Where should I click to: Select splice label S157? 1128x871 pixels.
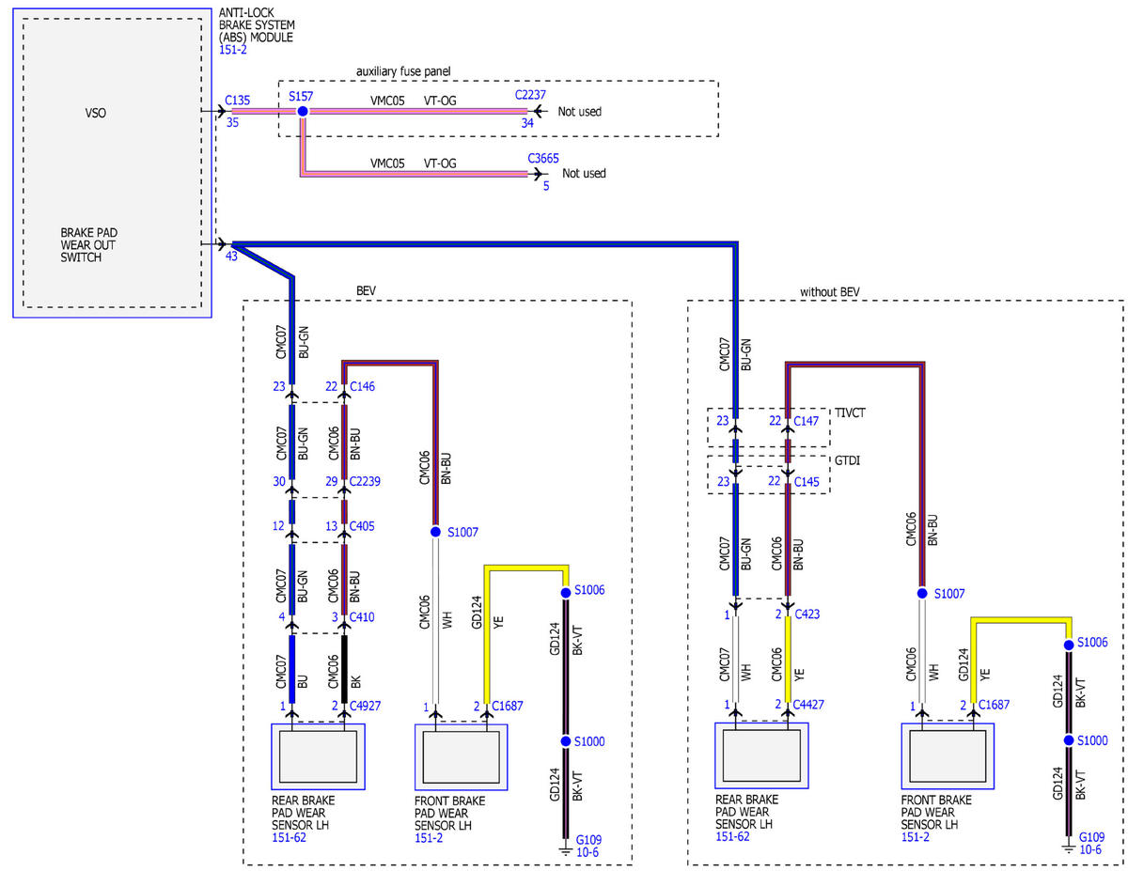point(301,97)
